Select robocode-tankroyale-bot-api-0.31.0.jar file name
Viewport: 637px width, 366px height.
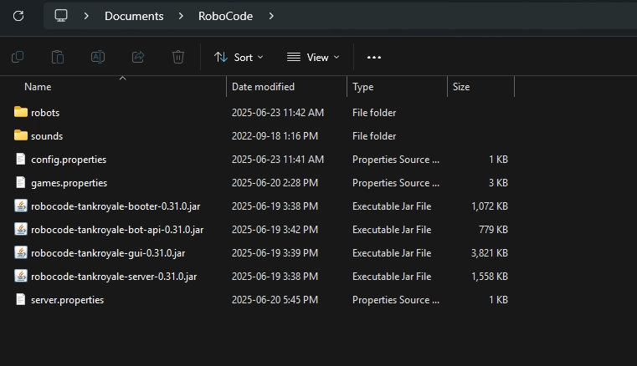(x=117, y=230)
